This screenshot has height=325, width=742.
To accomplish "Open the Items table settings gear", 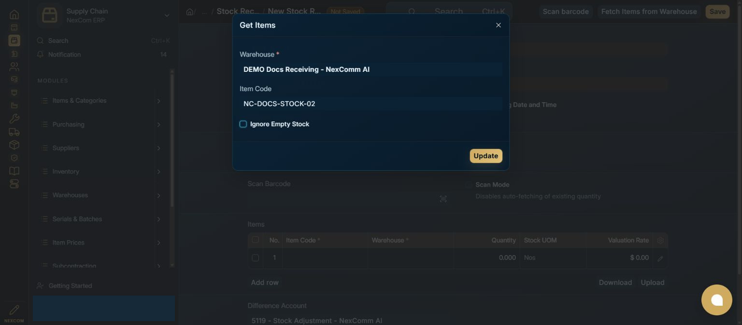I will click(x=660, y=240).
